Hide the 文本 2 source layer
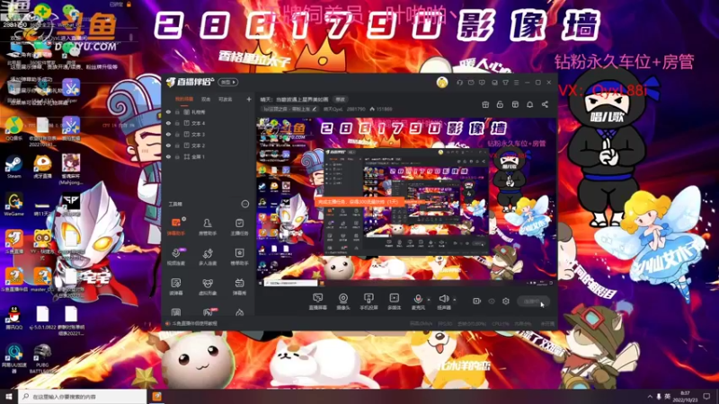Viewport: 719px width, 404px height. coord(168,145)
